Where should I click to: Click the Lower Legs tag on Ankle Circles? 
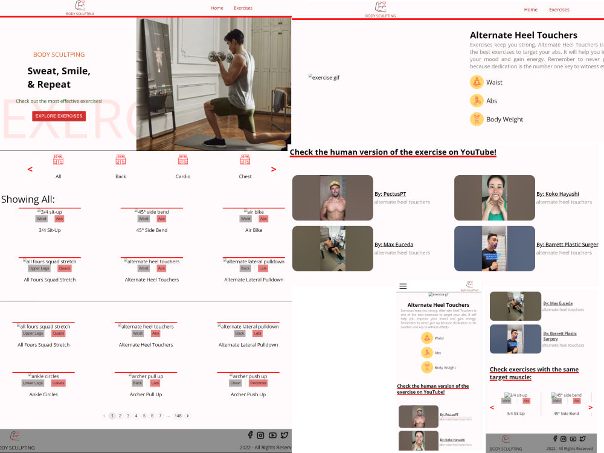pos(33,383)
